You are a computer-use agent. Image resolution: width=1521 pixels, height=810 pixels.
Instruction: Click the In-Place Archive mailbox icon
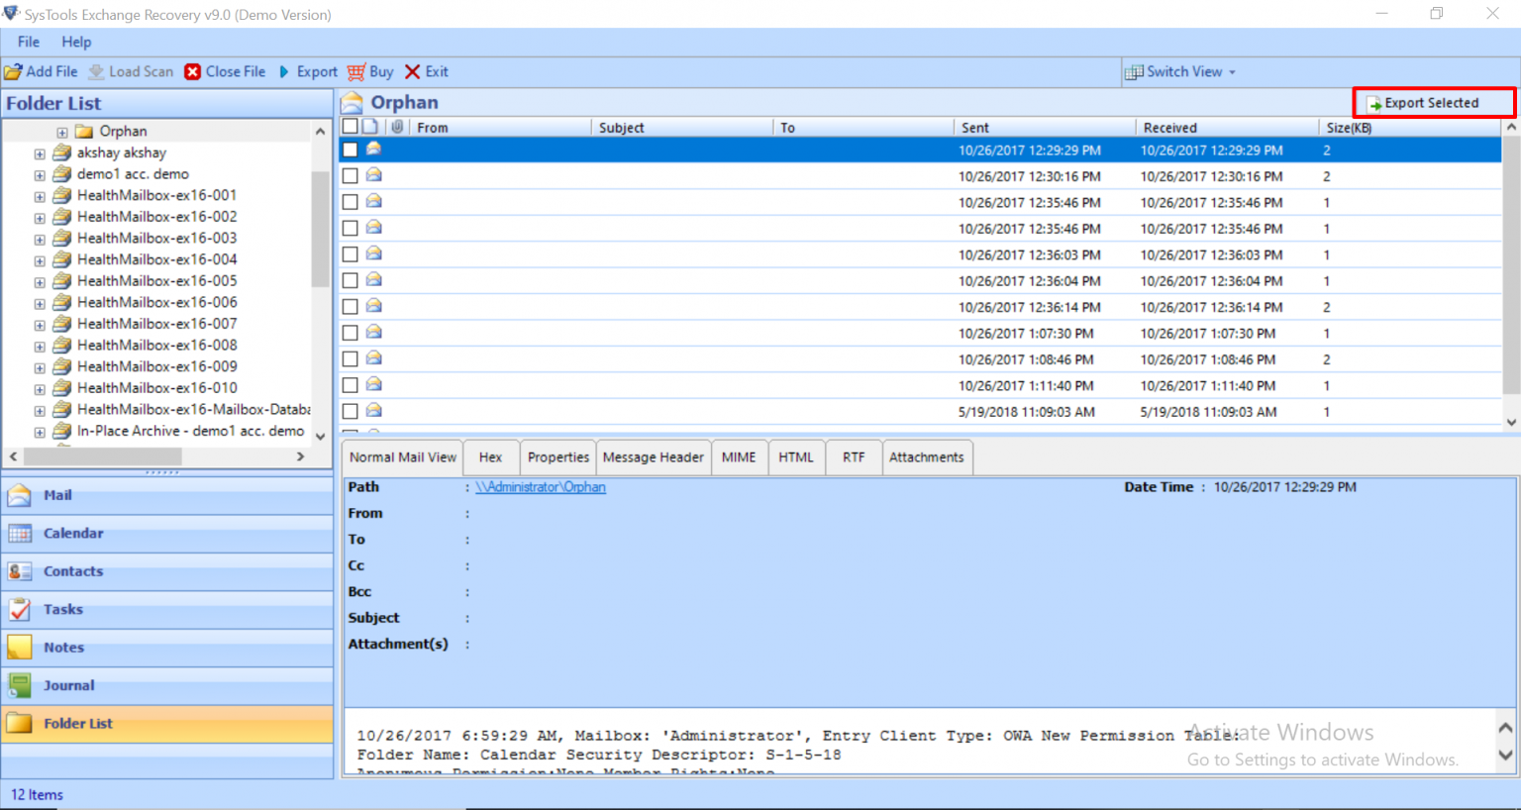point(61,431)
